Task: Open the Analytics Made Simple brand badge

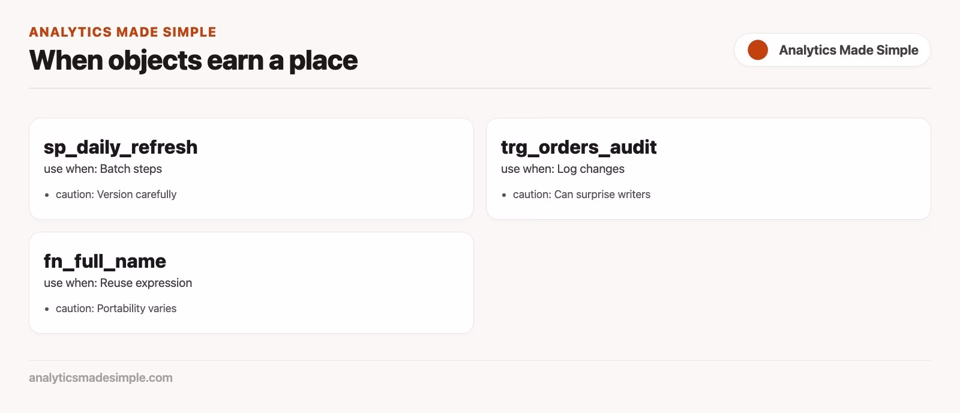Action: 832,50
